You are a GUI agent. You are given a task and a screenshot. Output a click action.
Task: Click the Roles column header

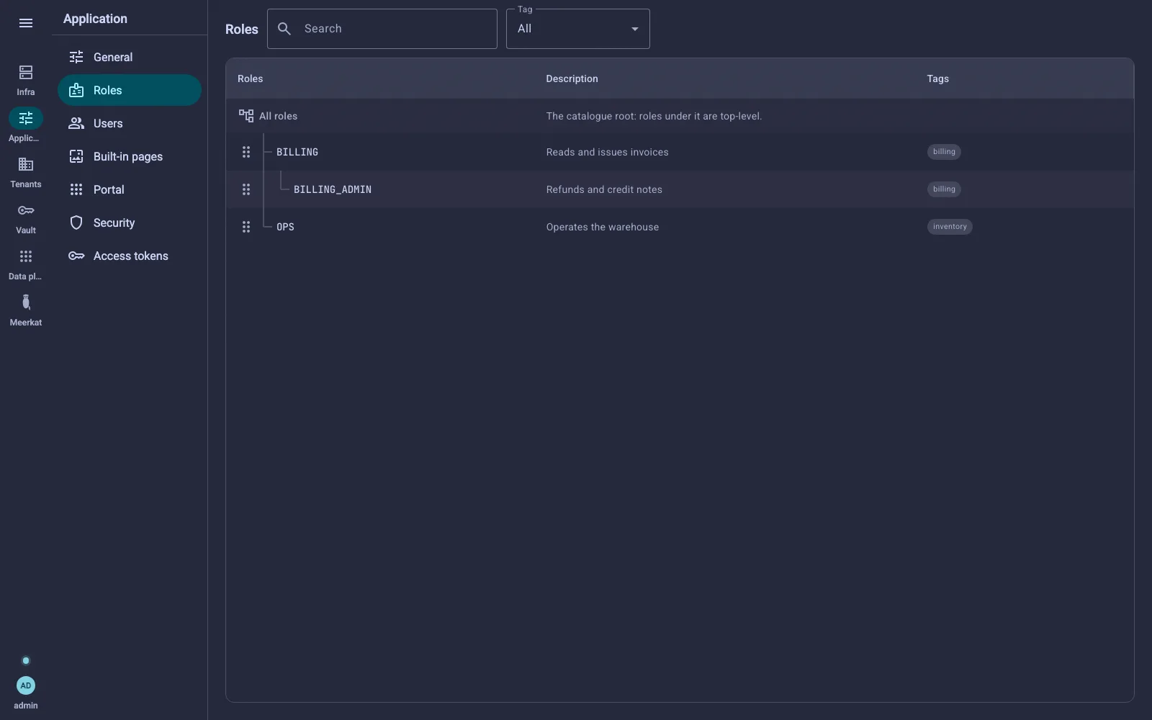pyautogui.click(x=251, y=78)
